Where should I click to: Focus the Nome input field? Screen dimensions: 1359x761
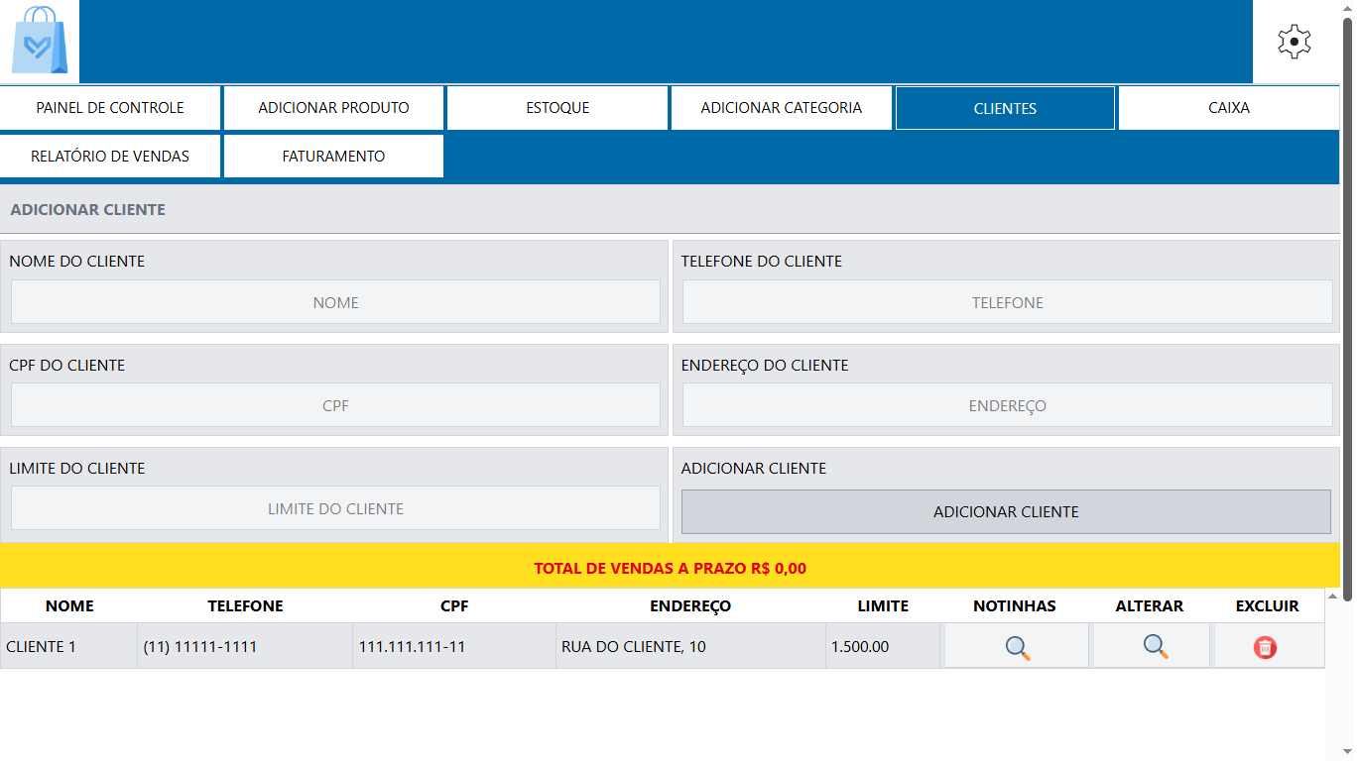pos(335,302)
